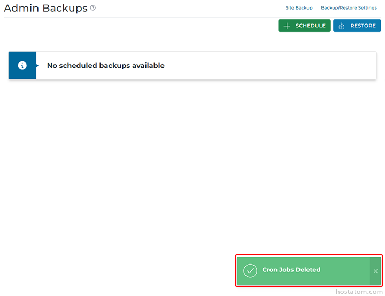Click the help question mark beside Admin Backups
Image resolution: width=385 pixels, height=296 pixels.
[93, 8]
